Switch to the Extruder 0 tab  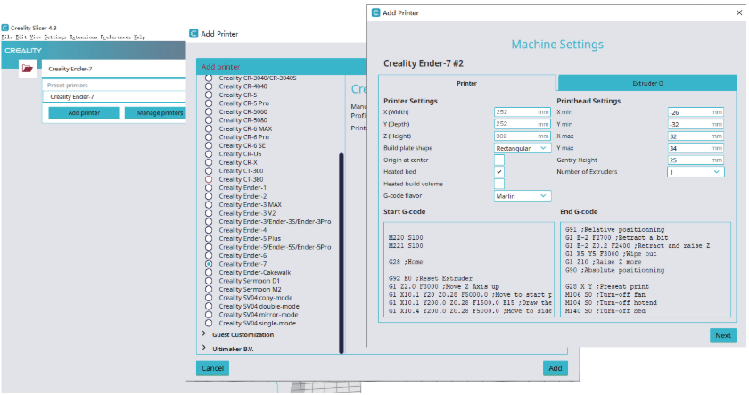click(x=647, y=83)
